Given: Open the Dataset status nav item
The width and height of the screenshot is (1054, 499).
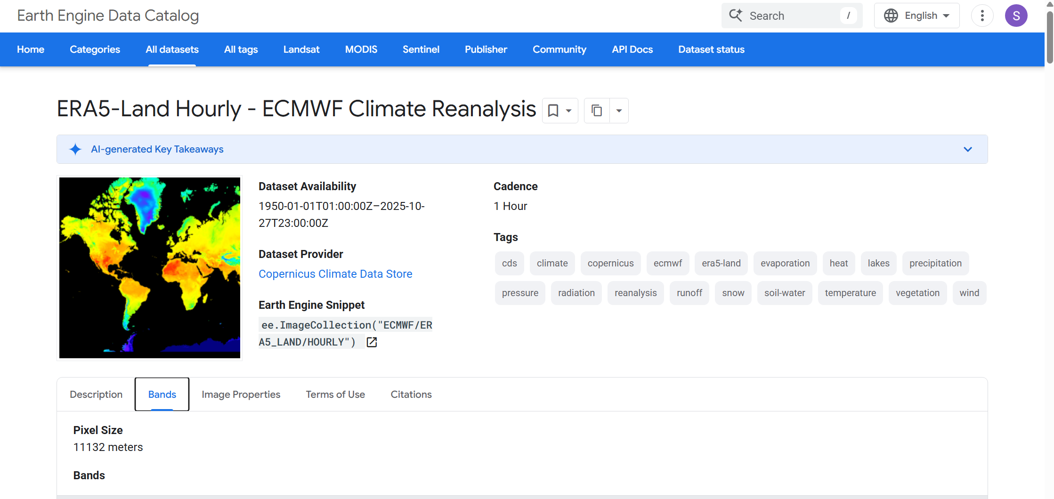Looking at the screenshot, I should [711, 49].
